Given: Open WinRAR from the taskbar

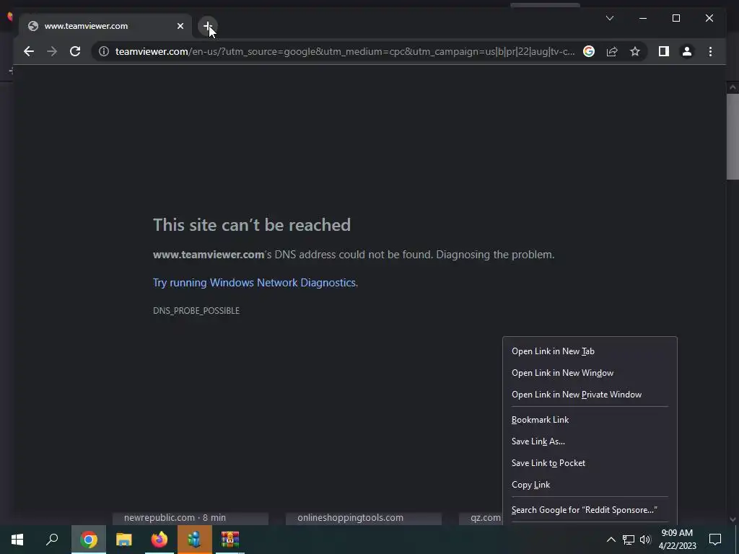Looking at the screenshot, I should click(x=230, y=540).
